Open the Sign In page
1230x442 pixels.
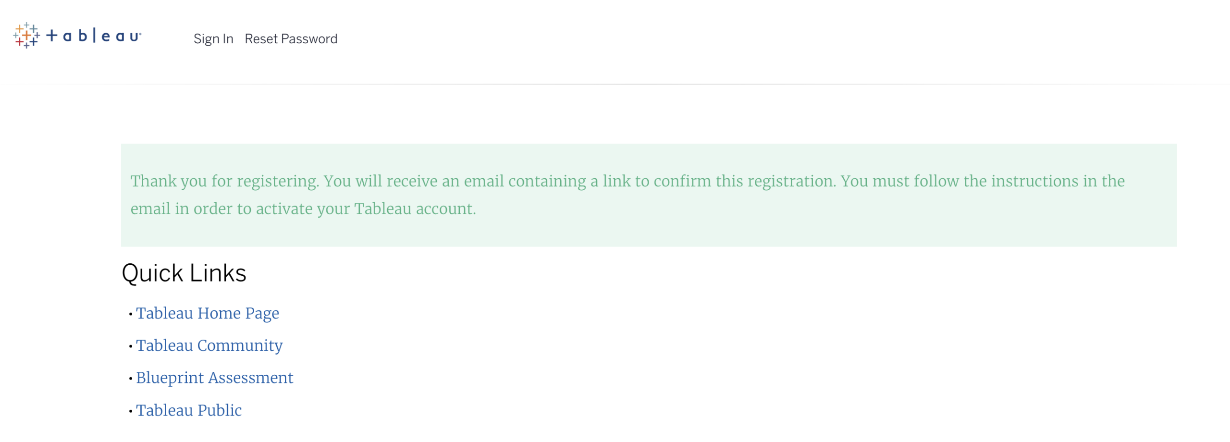click(213, 39)
